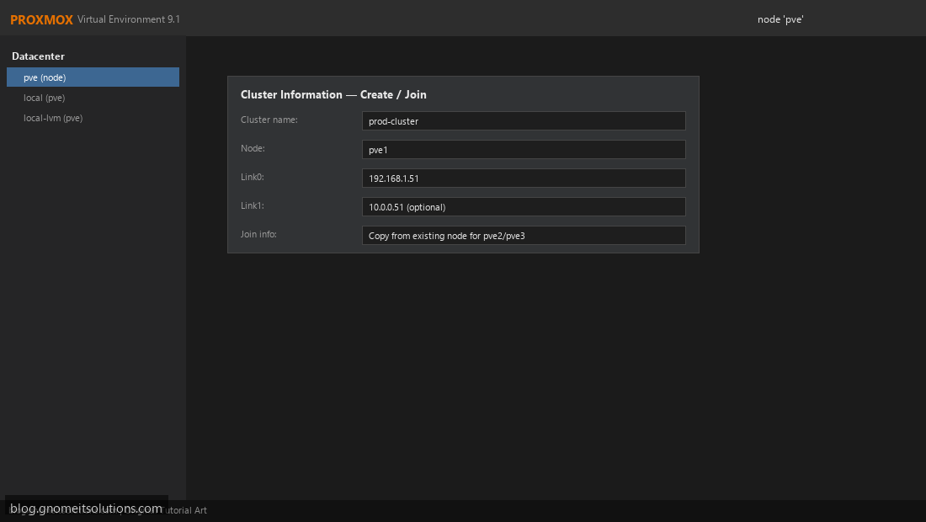Select pve (node) in the sidebar
926x522 pixels.
(93, 77)
